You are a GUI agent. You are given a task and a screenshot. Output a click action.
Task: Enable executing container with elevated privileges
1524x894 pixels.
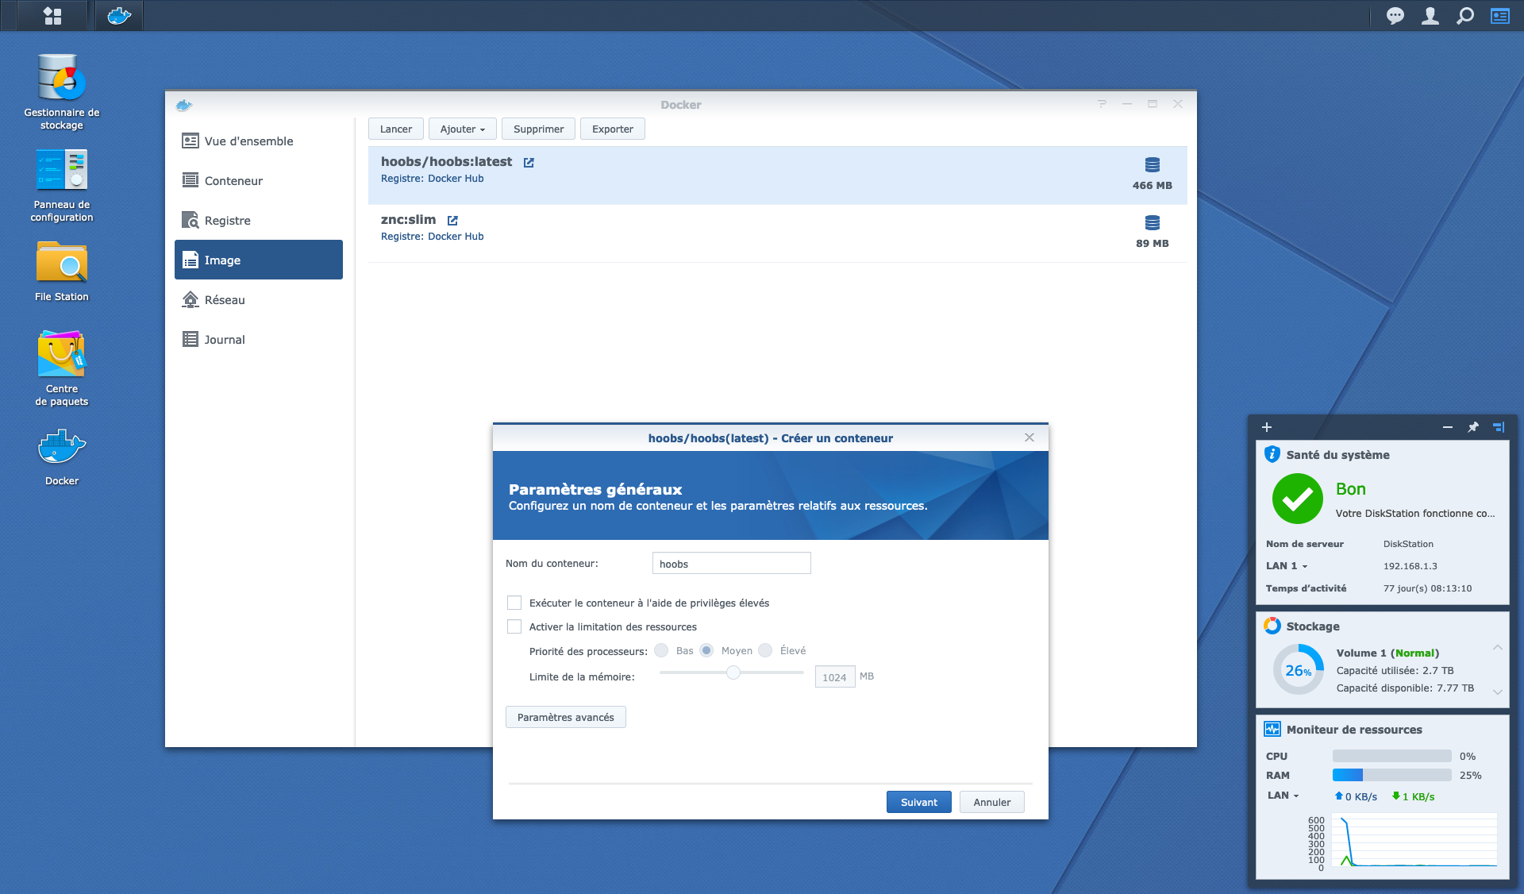coord(514,603)
